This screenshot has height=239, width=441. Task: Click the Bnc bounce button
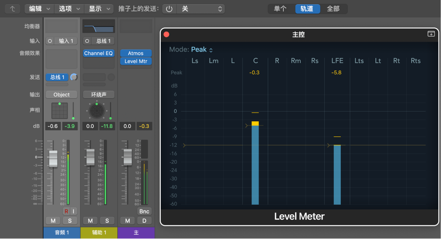(144, 211)
